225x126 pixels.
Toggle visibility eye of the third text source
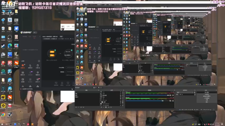tap(121, 97)
